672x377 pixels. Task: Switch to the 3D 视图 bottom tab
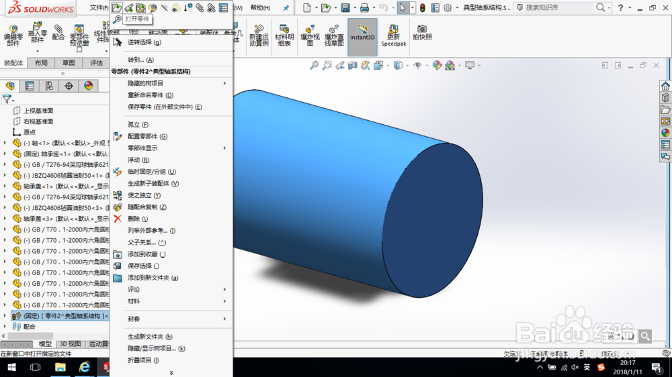click(x=71, y=344)
